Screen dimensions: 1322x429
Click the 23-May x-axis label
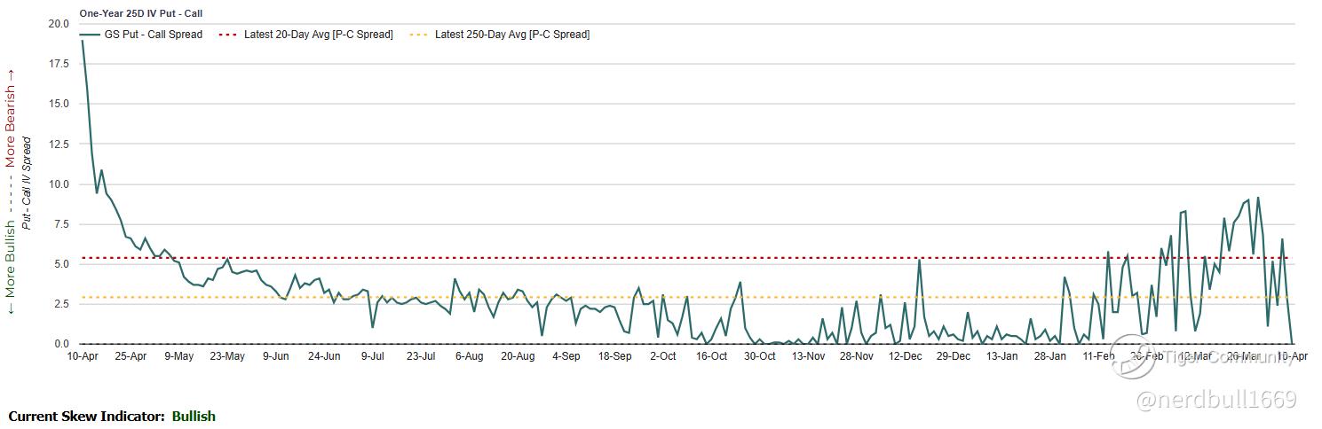pyautogui.click(x=228, y=356)
